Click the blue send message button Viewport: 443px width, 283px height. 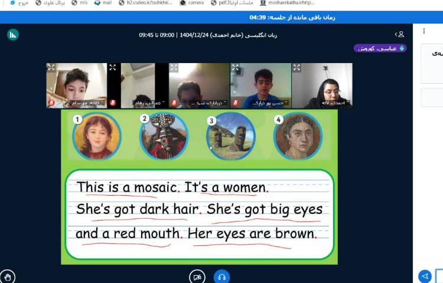425,277
